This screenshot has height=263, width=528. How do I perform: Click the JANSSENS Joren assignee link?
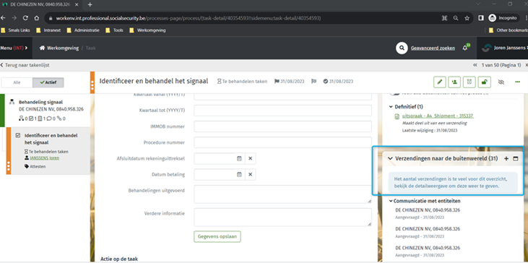pyautogui.click(x=45, y=158)
